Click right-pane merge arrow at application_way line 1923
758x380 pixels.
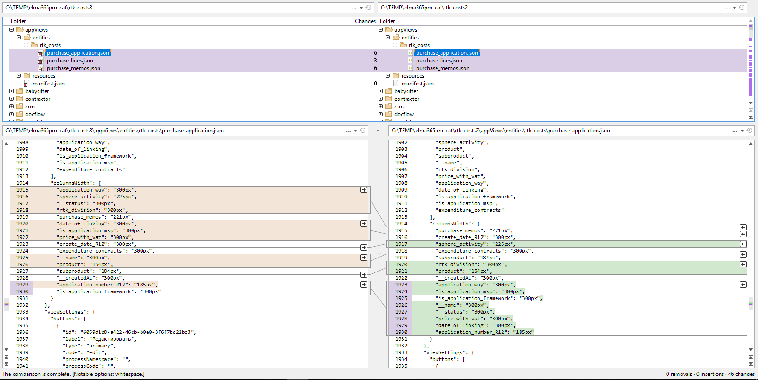(x=743, y=285)
